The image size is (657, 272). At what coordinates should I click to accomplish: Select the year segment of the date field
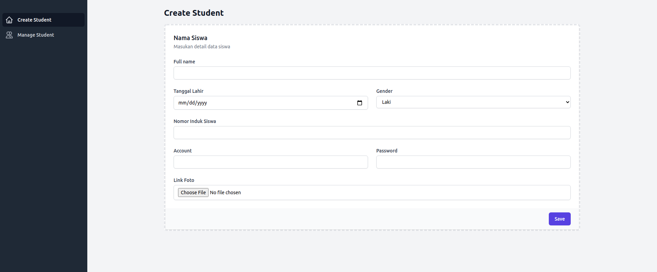tap(202, 103)
